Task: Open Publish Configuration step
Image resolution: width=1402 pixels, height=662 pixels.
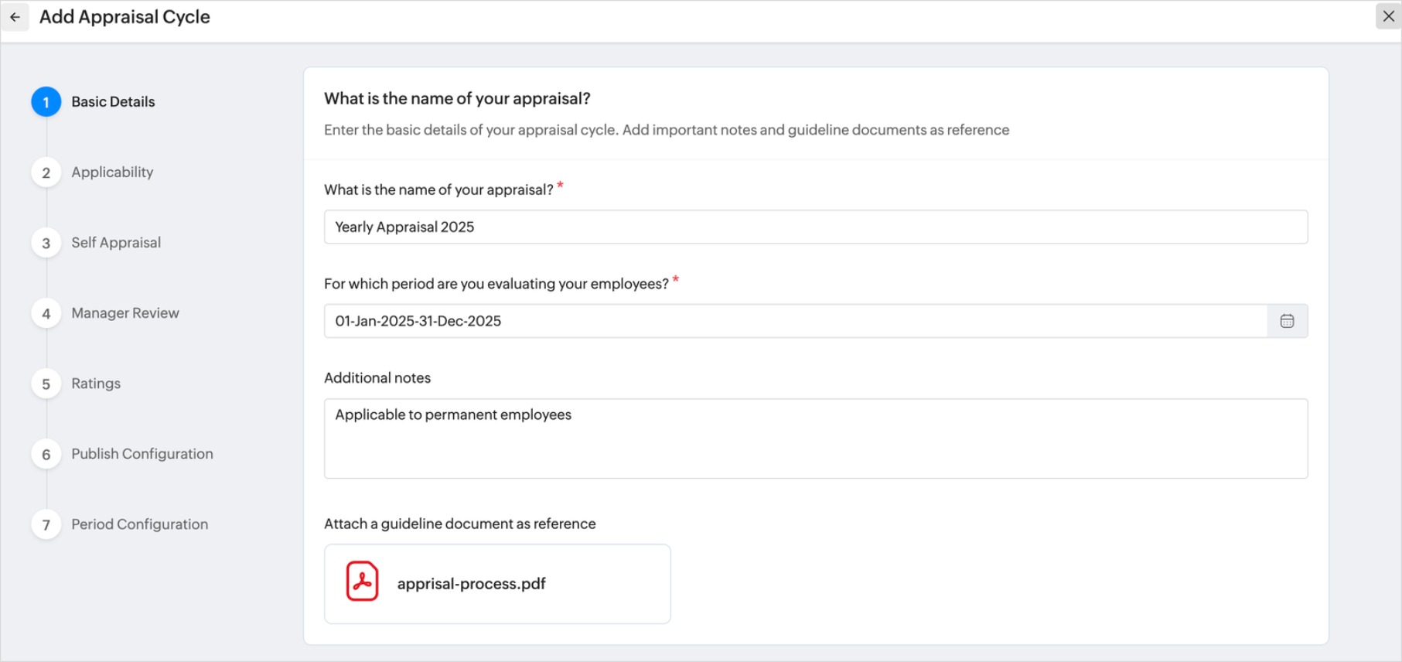Action: (142, 454)
